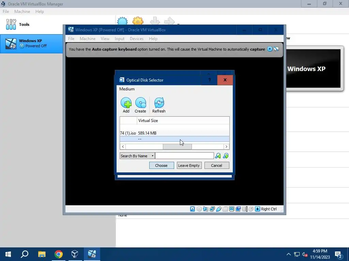The height and width of the screenshot is (261, 349).
Task: Open Devices menu in VM window
Action: (x=136, y=39)
